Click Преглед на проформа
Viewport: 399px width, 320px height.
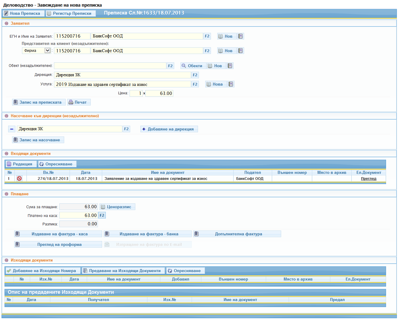point(58,245)
